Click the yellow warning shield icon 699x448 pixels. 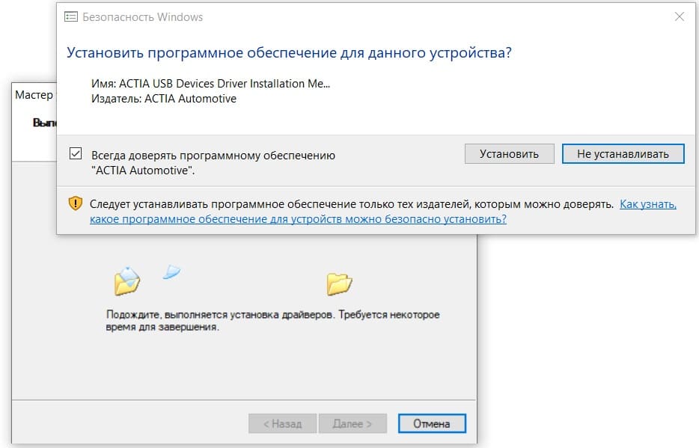[76, 203]
